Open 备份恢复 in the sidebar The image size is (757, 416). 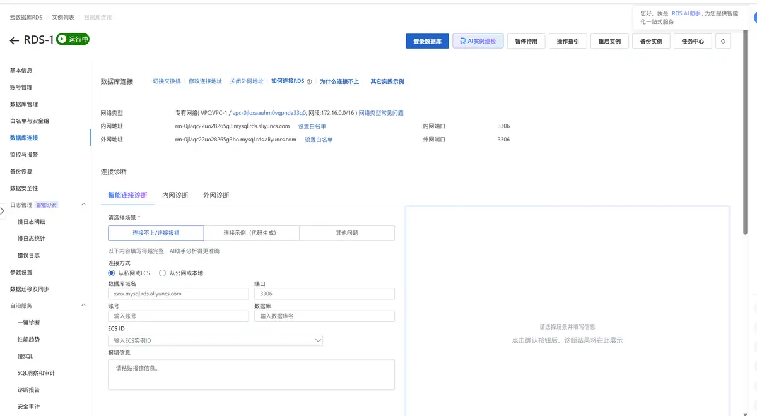(x=21, y=171)
